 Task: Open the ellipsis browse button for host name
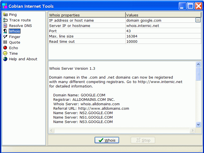pyautogui.click(x=198, y=20)
